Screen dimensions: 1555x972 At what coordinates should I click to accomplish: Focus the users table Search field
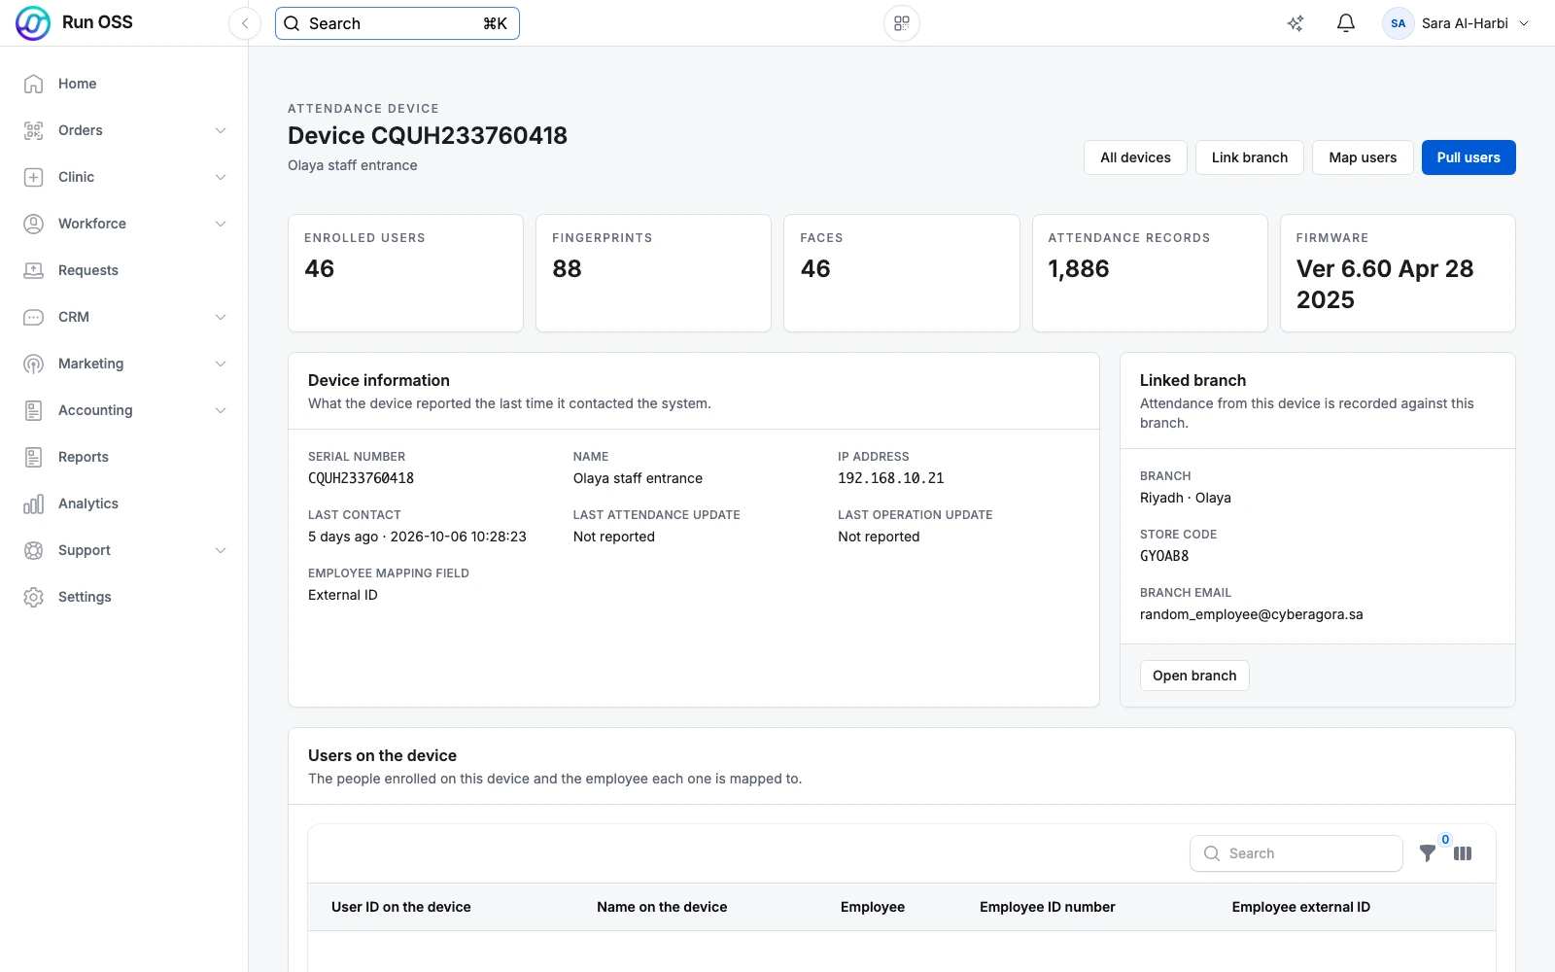pyautogui.click(x=1296, y=853)
